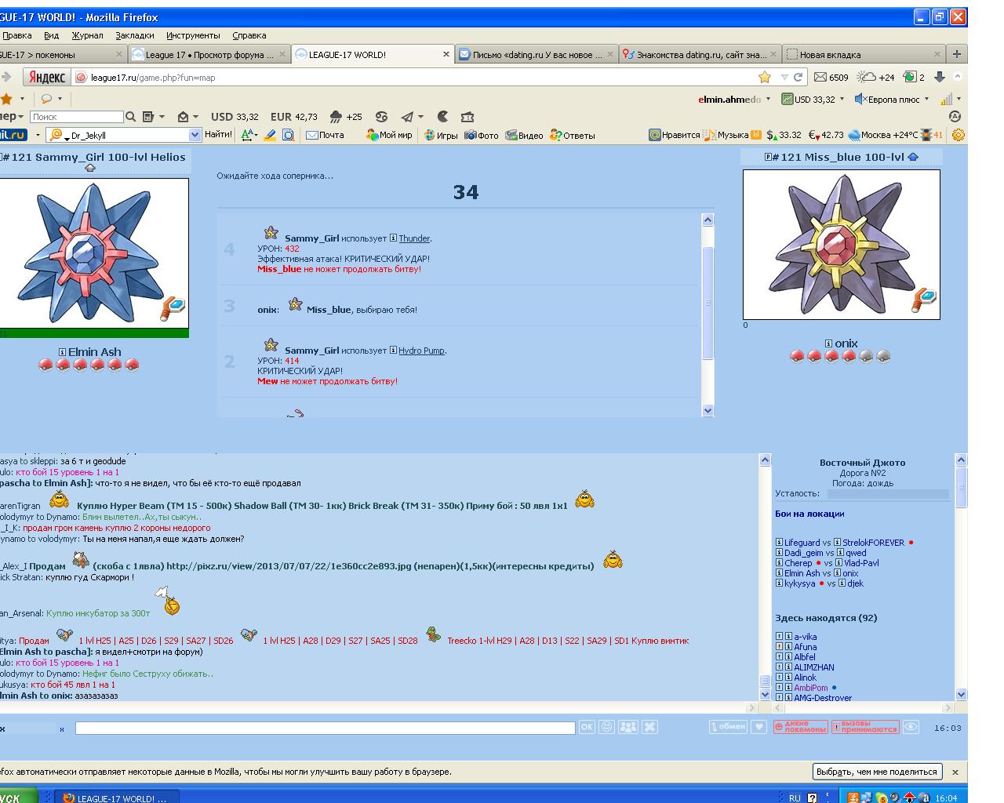Click Miss_blue's held item icon
The image size is (1004, 803).
point(924,302)
